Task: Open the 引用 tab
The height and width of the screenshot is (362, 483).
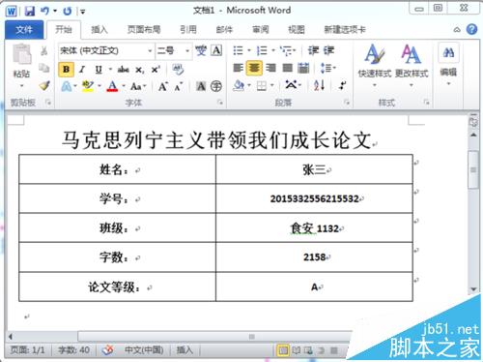Action: (188, 30)
